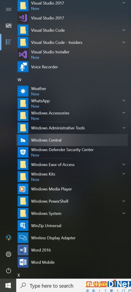
Task: Click the Windows Central label
Action: click(x=46, y=140)
